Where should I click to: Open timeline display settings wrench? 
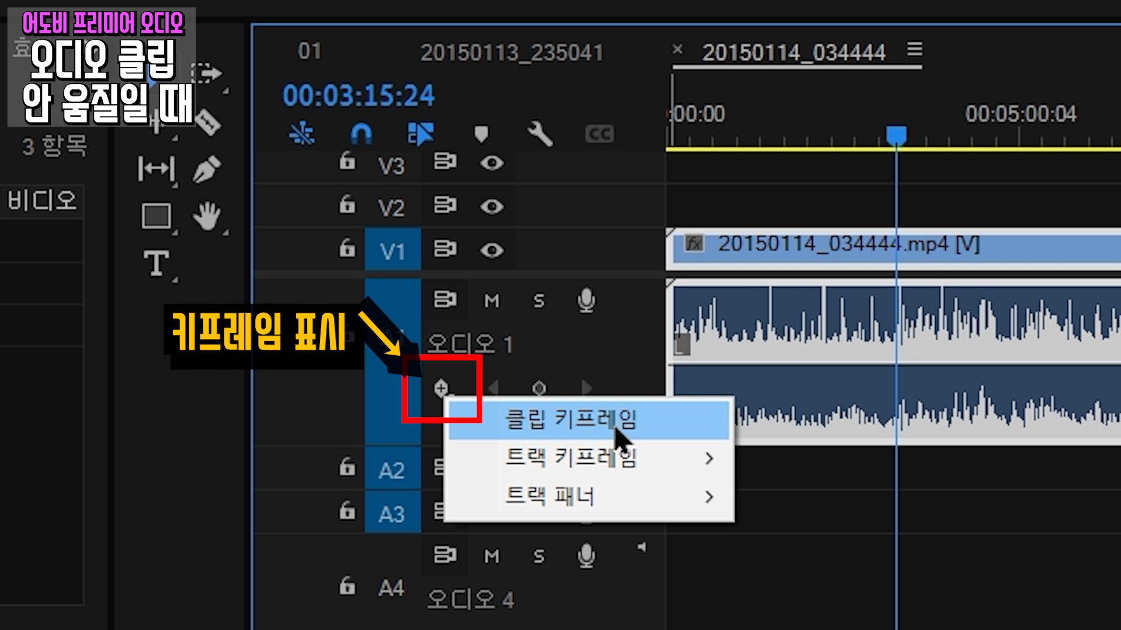point(539,134)
